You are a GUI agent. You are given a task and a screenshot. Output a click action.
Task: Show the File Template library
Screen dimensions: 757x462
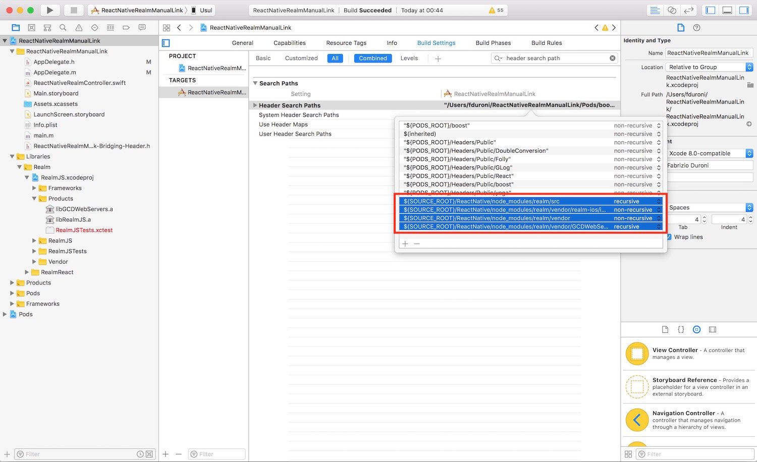[x=665, y=329]
